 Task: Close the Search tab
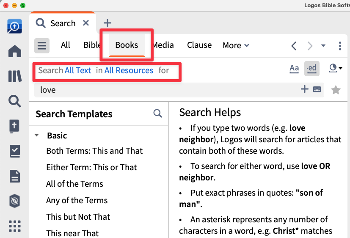(x=86, y=23)
